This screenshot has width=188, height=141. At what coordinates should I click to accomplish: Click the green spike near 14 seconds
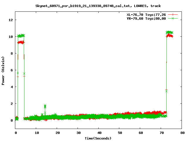pos(45,106)
